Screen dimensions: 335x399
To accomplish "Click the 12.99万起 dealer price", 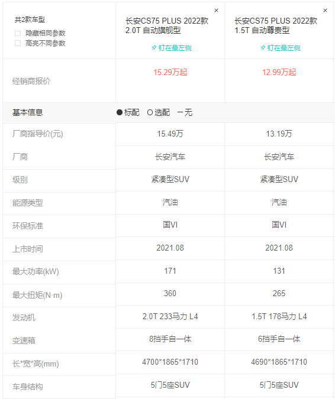I will tap(279, 72).
